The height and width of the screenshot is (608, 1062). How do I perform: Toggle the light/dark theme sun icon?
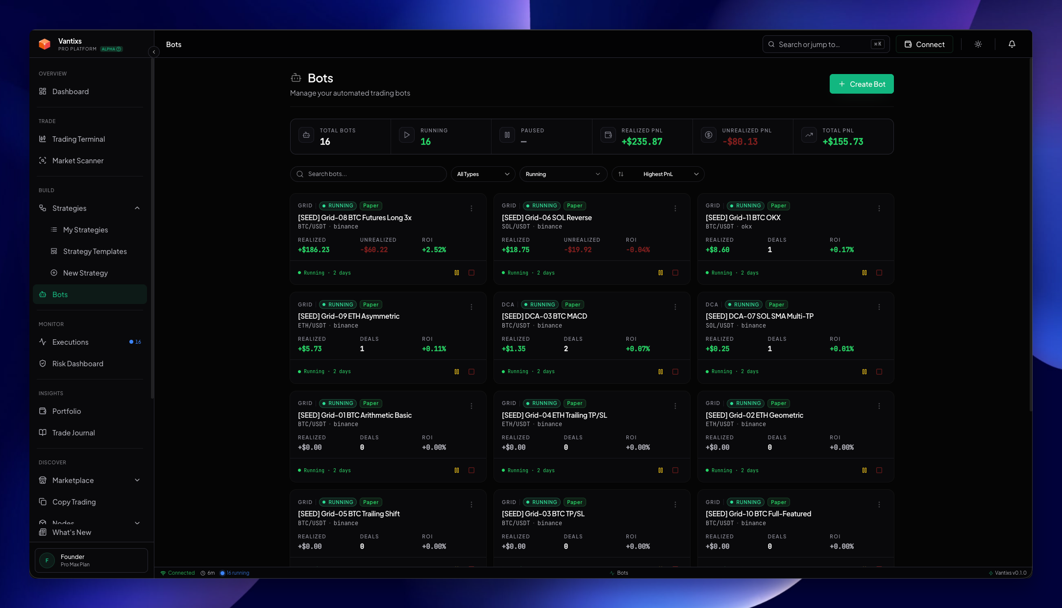tap(978, 44)
